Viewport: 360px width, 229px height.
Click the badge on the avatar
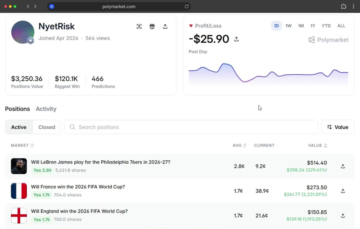30,41
